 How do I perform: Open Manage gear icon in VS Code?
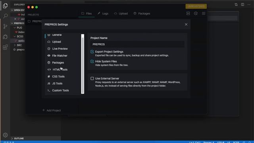(x=5, y=135)
